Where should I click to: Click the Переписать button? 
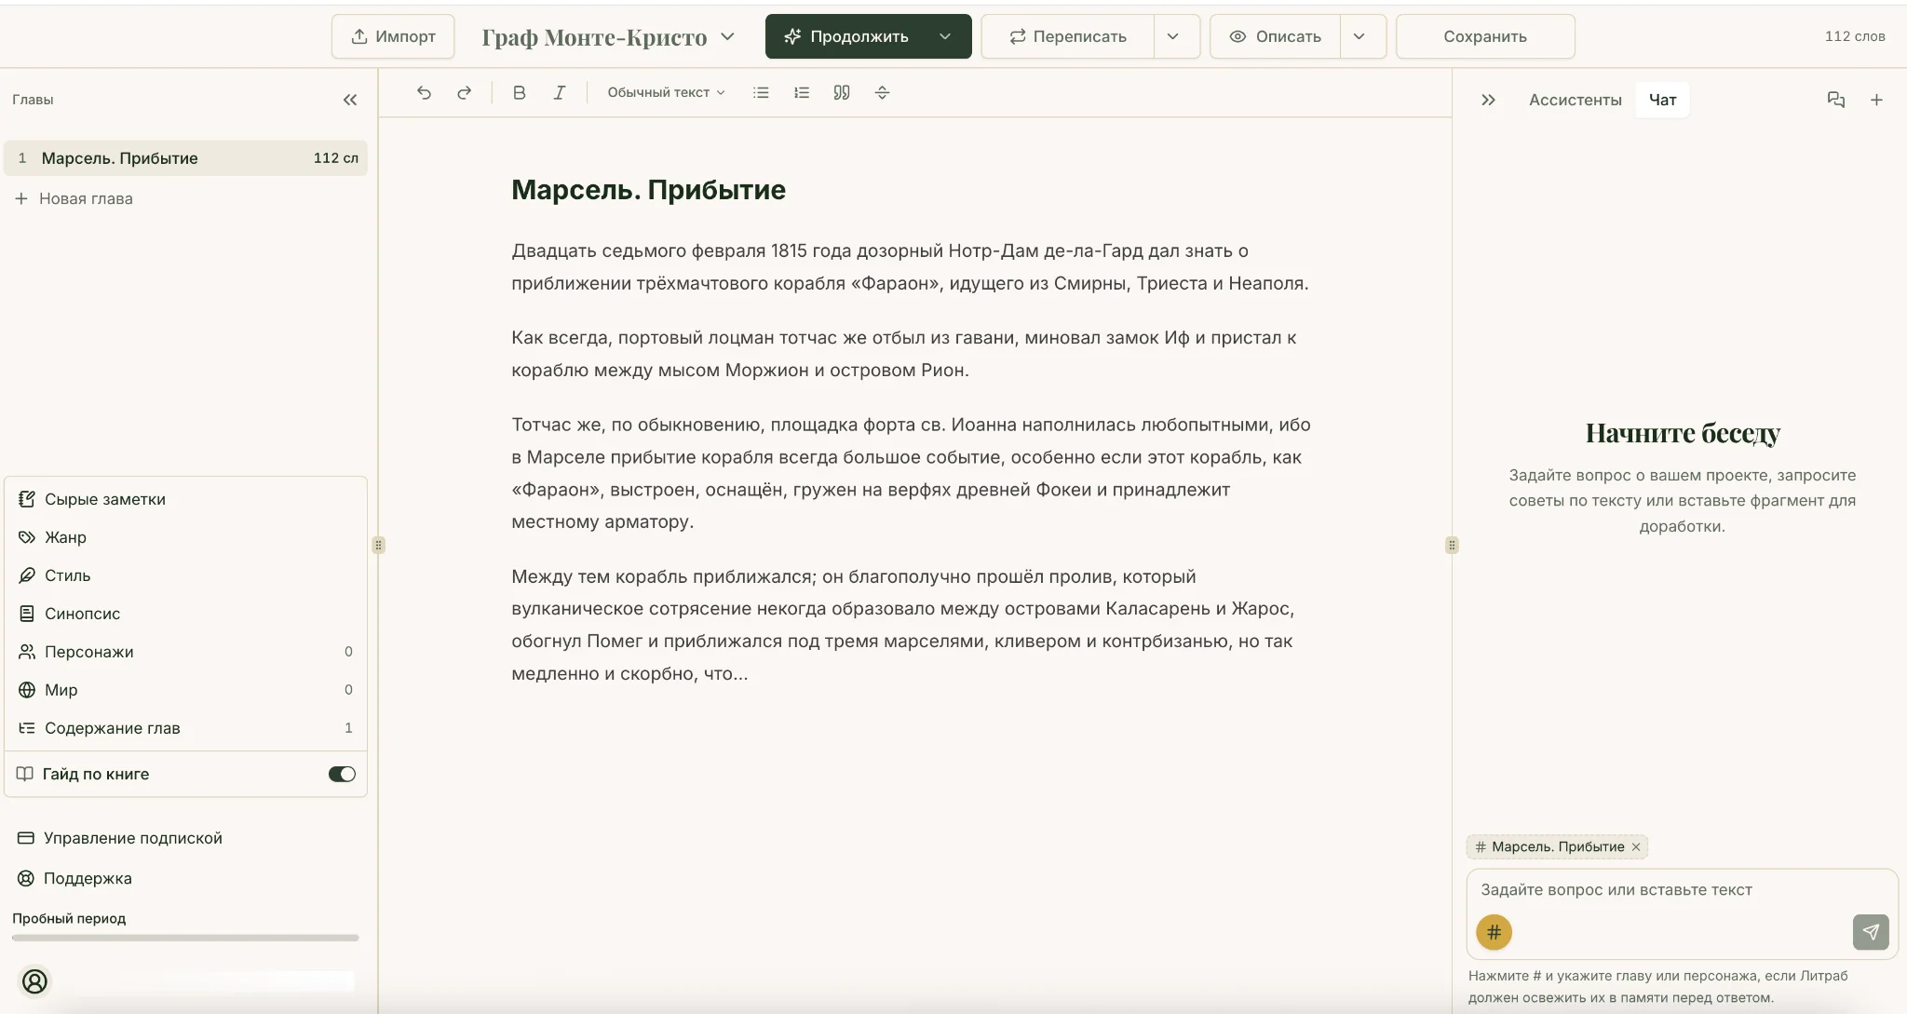coord(1068,36)
